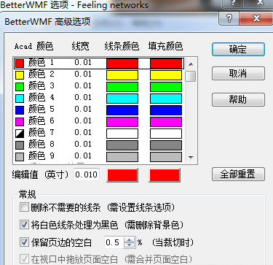
Task: Click the 线条颜色 column header
Action: pyautogui.click(x=122, y=46)
